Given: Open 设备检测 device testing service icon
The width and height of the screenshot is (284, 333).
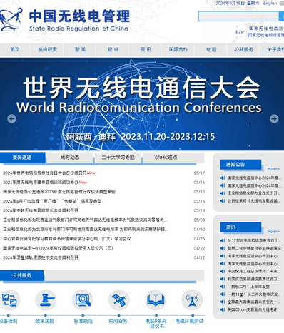Looking at the screenshot, I should pos(9,300).
